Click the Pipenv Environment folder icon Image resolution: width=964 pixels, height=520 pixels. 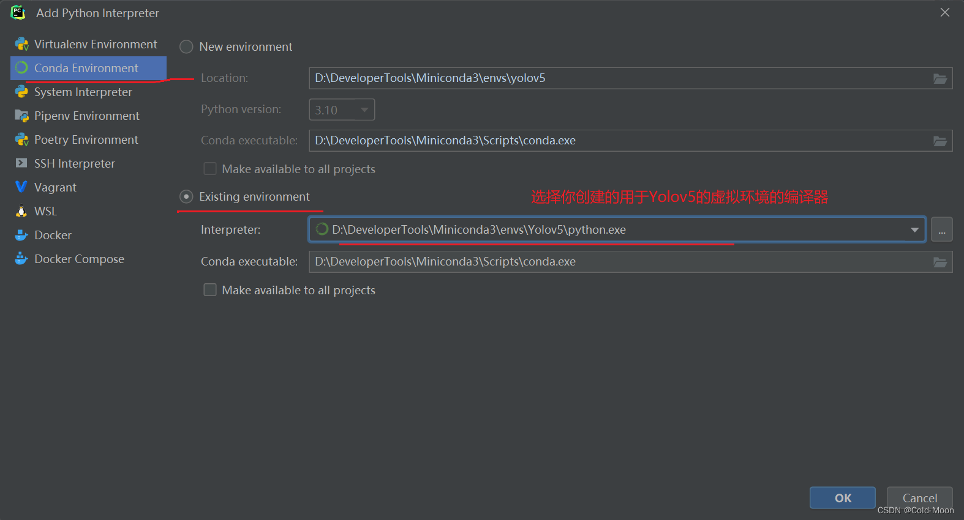(22, 116)
